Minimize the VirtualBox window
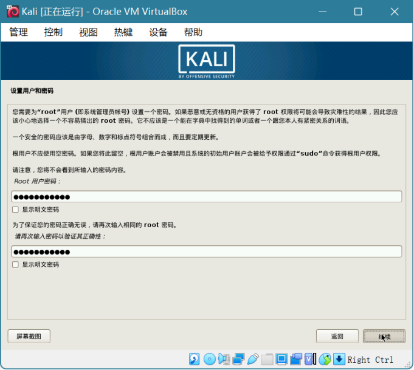This screenshot has height=370, width=414. (323, 12)
